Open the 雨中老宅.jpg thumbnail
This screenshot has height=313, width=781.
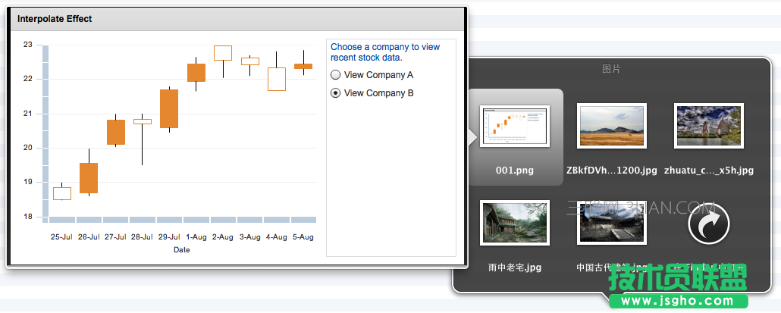point(515,222)
